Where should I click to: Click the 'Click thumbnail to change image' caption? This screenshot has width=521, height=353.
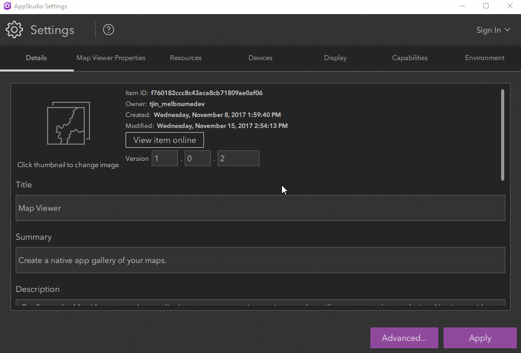pos(68,165)
